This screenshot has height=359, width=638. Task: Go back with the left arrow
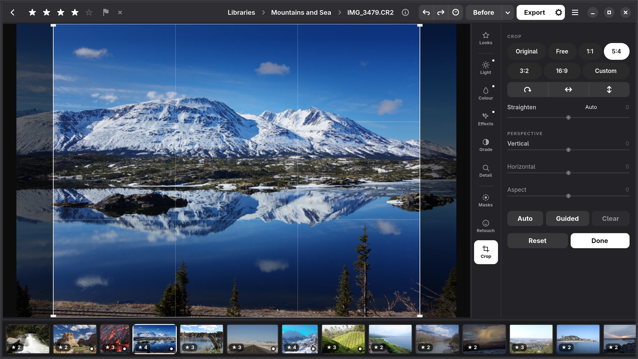coord(12,12)
